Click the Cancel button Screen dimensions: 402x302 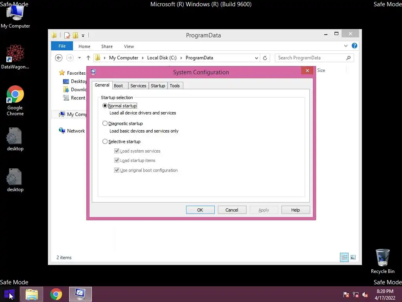tap(232, 210)
